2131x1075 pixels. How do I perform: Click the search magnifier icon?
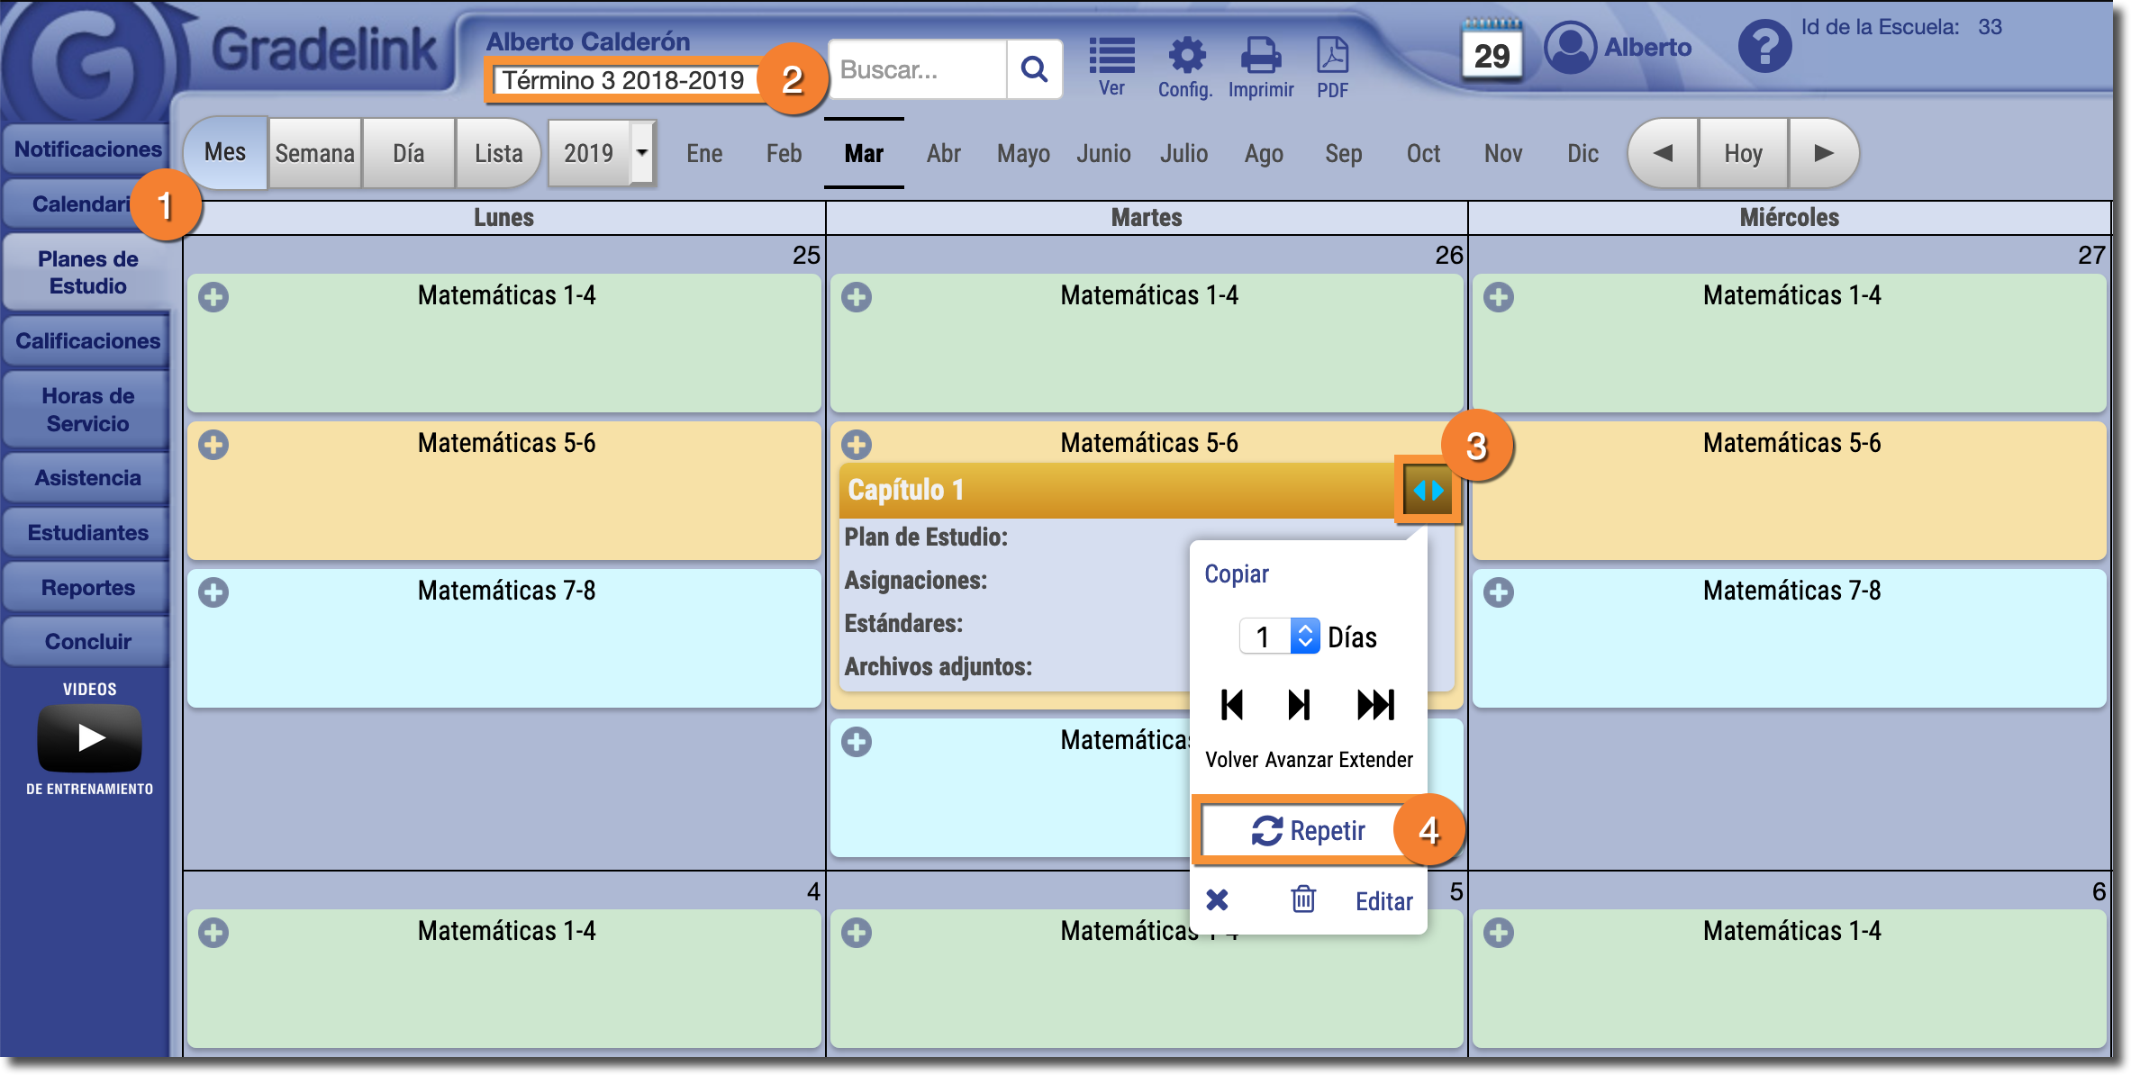point(1034,69)
